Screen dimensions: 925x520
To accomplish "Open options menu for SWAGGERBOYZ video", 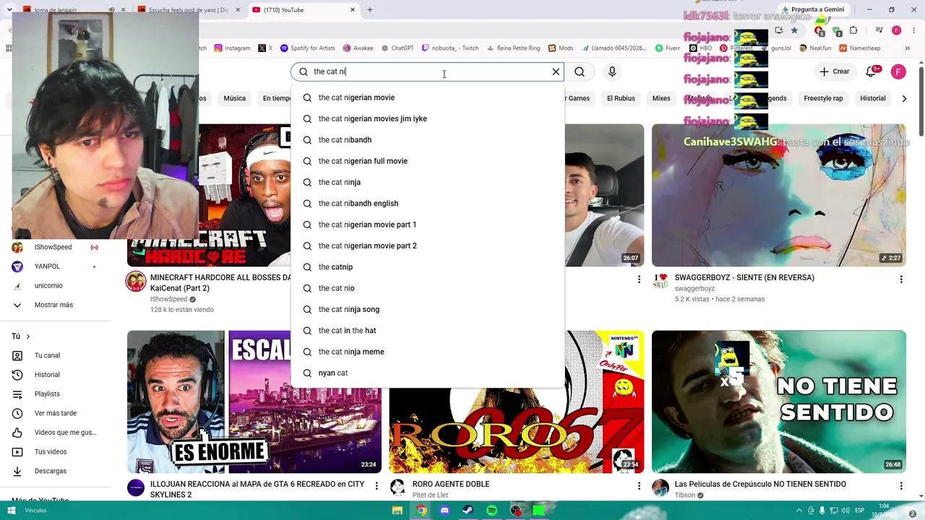I will (900, 279).
